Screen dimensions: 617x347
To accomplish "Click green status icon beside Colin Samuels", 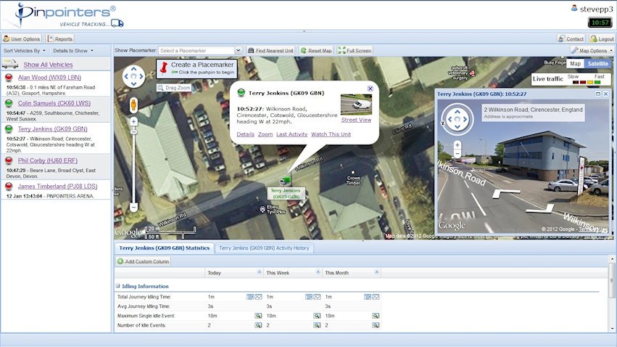I will tap(9, 103).
